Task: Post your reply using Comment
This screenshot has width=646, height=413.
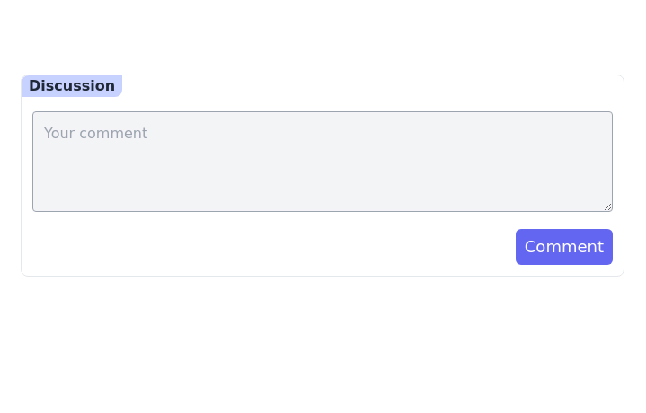Action: [563, 247]
